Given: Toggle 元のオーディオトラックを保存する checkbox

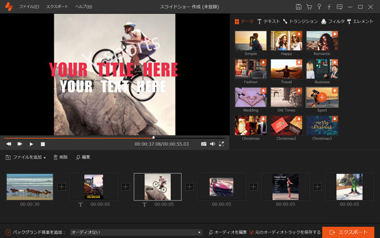Looking at the screenshot, I should pos(251,232).
